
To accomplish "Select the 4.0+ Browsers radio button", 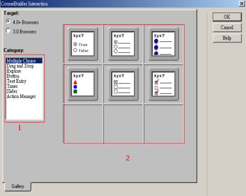I will pos(8,21).
